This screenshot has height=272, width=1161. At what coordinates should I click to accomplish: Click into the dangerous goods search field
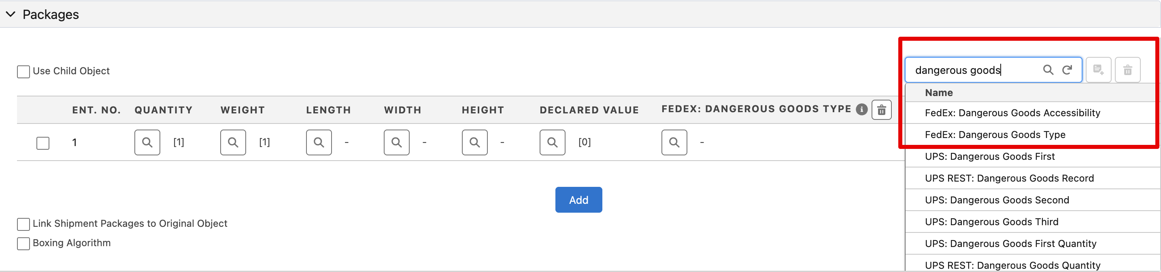pos(974,70)
